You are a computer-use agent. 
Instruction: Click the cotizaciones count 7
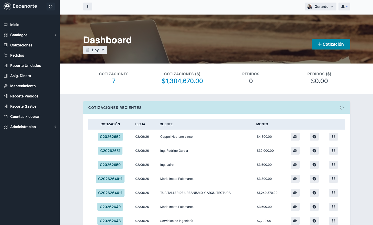[114, 81]
